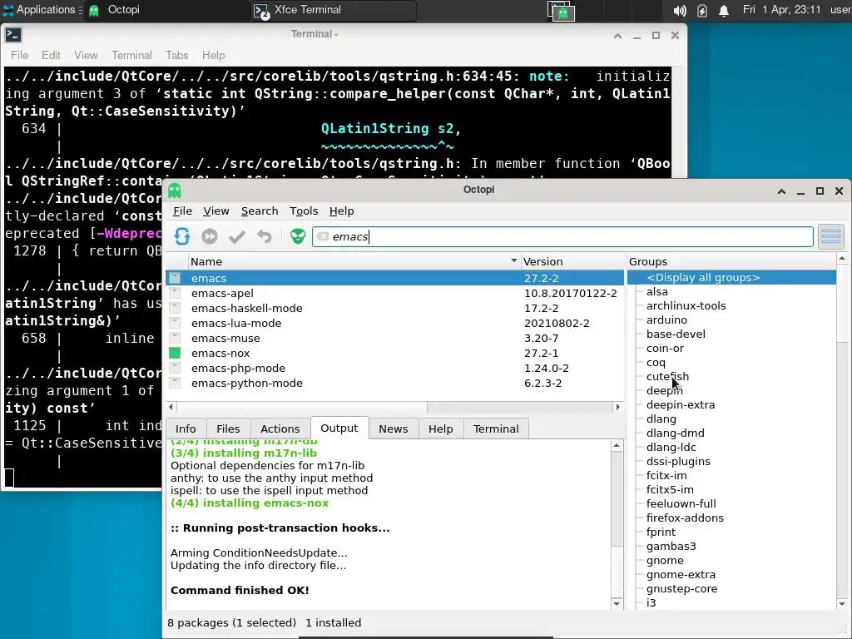The width and height of the screenshot is (852, 639).
Task: Click the Octopi ghost icon in the window title bar
Action: point(175,191)
